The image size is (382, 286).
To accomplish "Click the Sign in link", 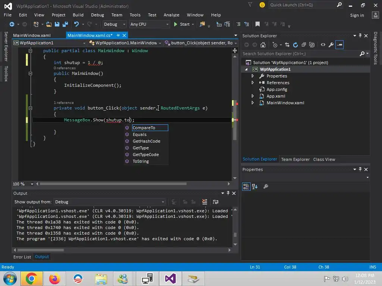I will tap(357, 15).
